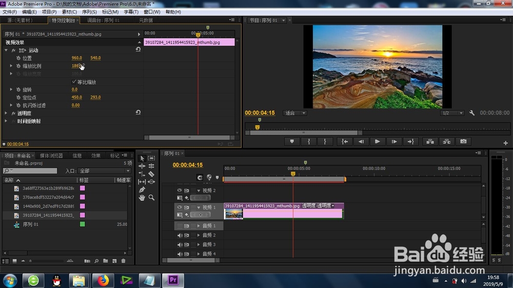Open the Title menu
513x288 pixels.
tap(131, 12)
